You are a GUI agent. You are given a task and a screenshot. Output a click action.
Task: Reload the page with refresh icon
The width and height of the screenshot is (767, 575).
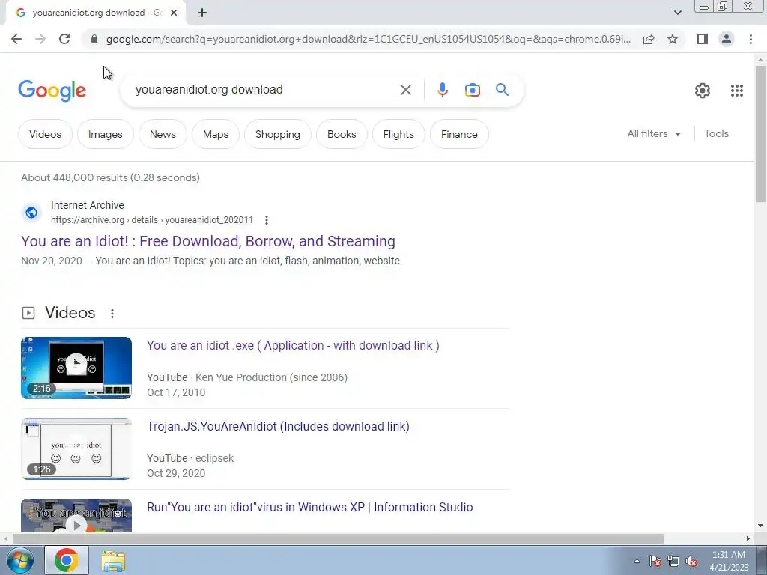(64, 39)
